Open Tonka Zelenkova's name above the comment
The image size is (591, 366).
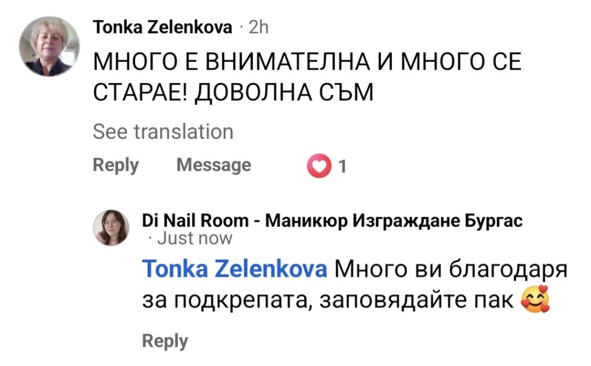point(162,27)
